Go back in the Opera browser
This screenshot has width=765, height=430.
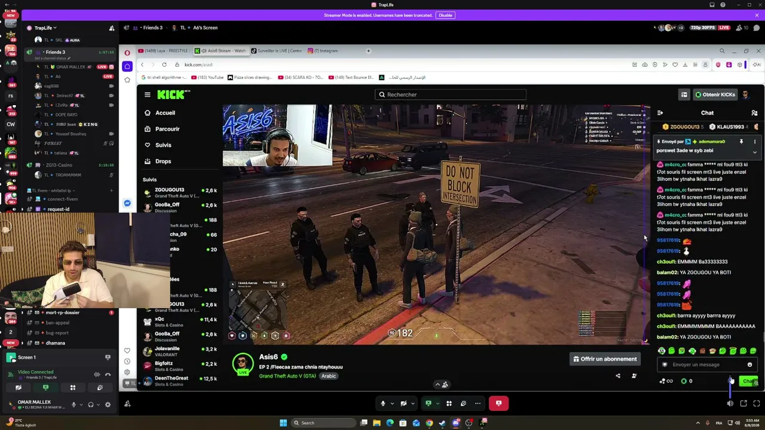pos(142,64)
